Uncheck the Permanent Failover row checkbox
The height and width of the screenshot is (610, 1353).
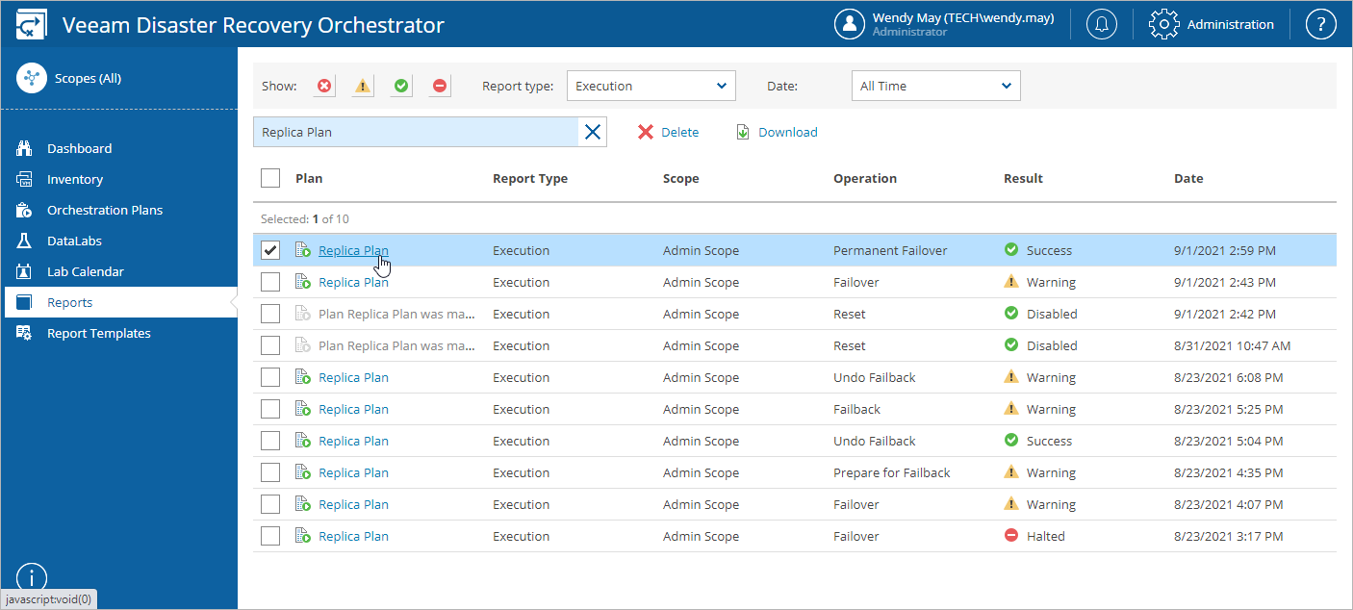coord(270,250)
